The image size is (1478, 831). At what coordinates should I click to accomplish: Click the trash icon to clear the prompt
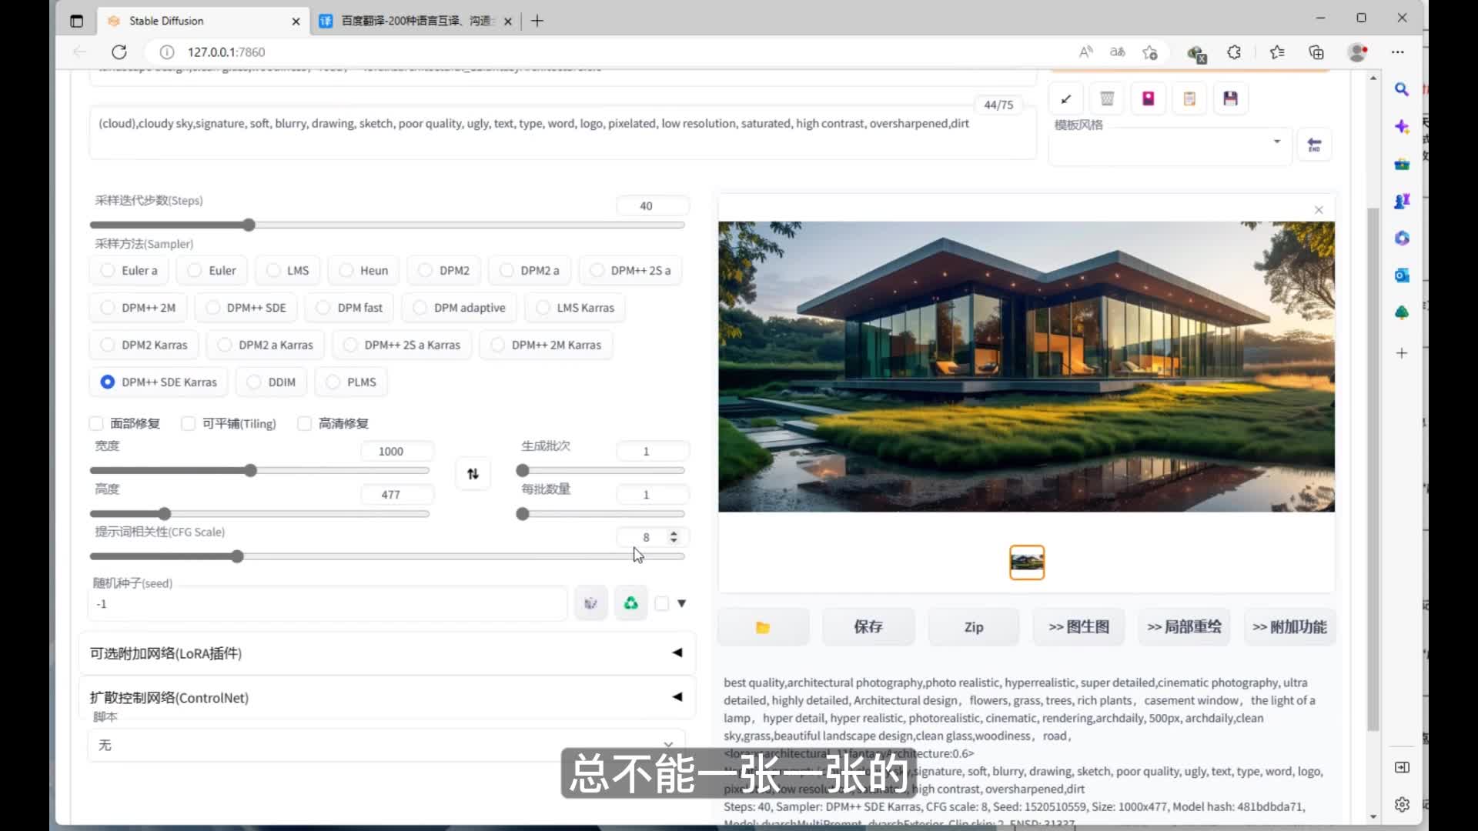[1107, 98]
